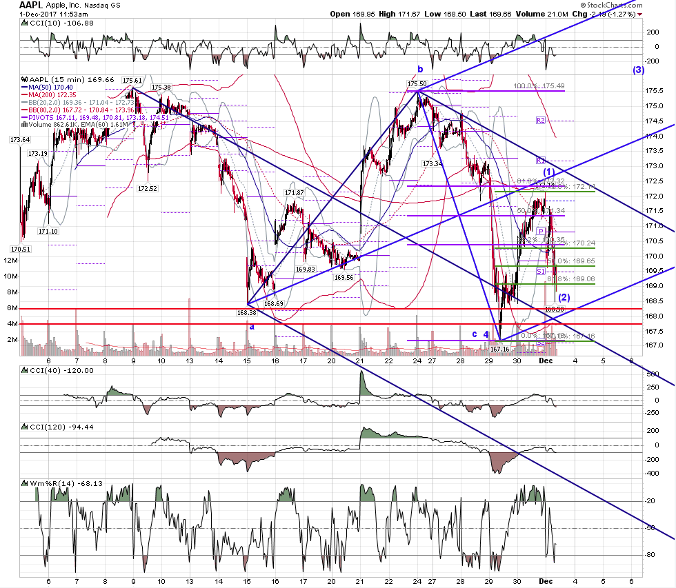This screenshot has height=588, width=676.
Task: Click the red MA(200) line swatch in legend
Action: click(25, 94)
